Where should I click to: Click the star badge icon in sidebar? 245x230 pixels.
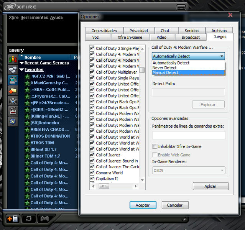pyautogui.click(x=13, y=121)
